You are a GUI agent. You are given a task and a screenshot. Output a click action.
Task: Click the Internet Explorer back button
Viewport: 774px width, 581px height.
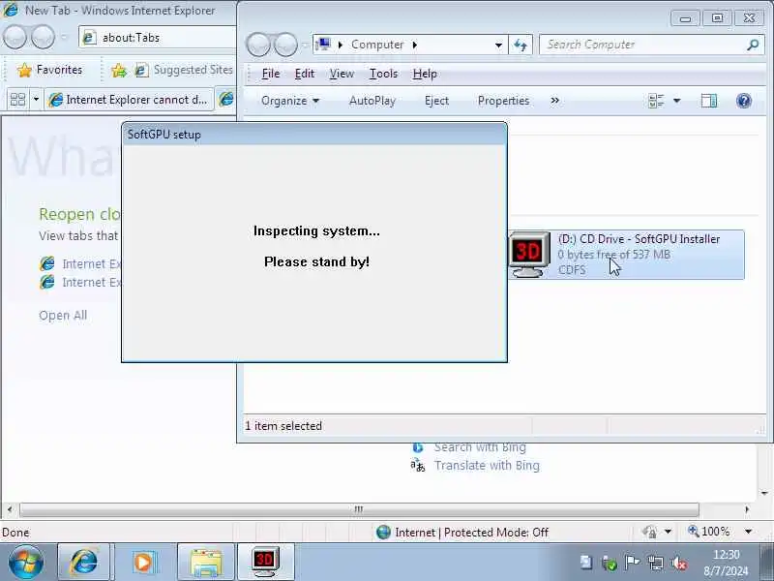point(15,38)
